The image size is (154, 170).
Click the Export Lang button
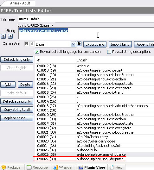click(x=95, y=44)
